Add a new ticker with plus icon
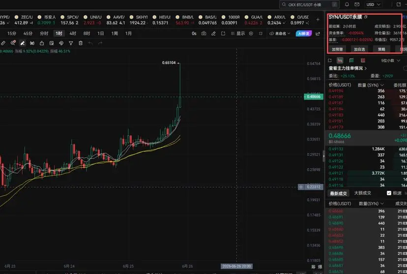 pyautogui.click(x=318, y=20)
